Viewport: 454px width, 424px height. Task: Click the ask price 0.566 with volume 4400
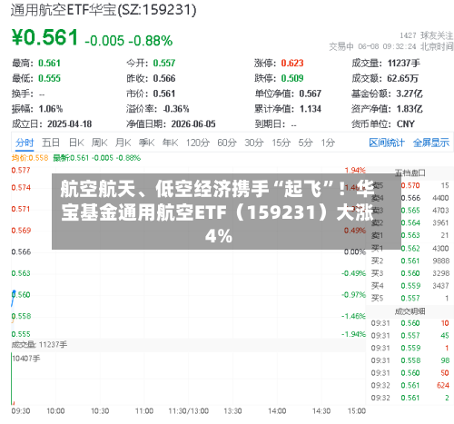click(410, 198)
